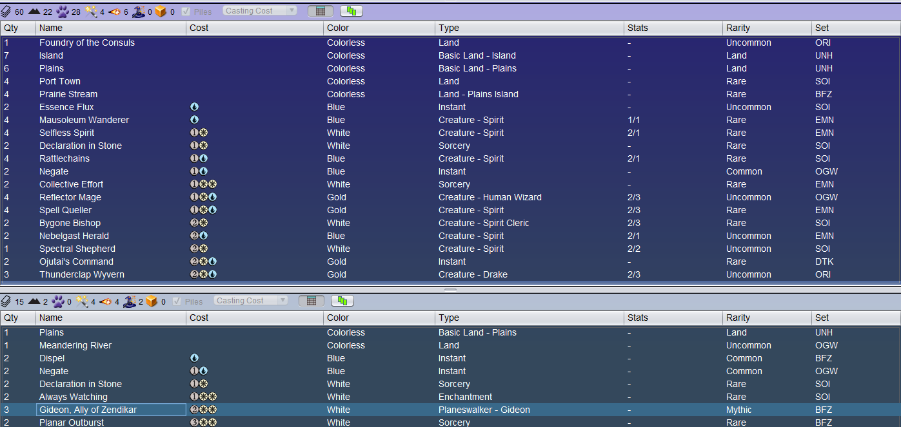Click the creature paw icon showing 28
Screen dimensions: 901x427
(x=63, y=12)
